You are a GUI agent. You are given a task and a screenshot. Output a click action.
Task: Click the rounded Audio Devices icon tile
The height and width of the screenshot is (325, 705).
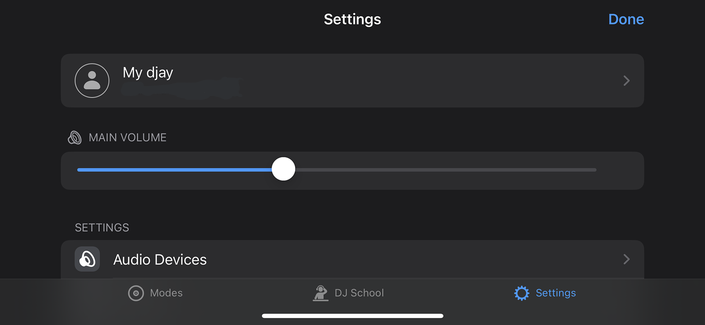click(x=87, y=259)
